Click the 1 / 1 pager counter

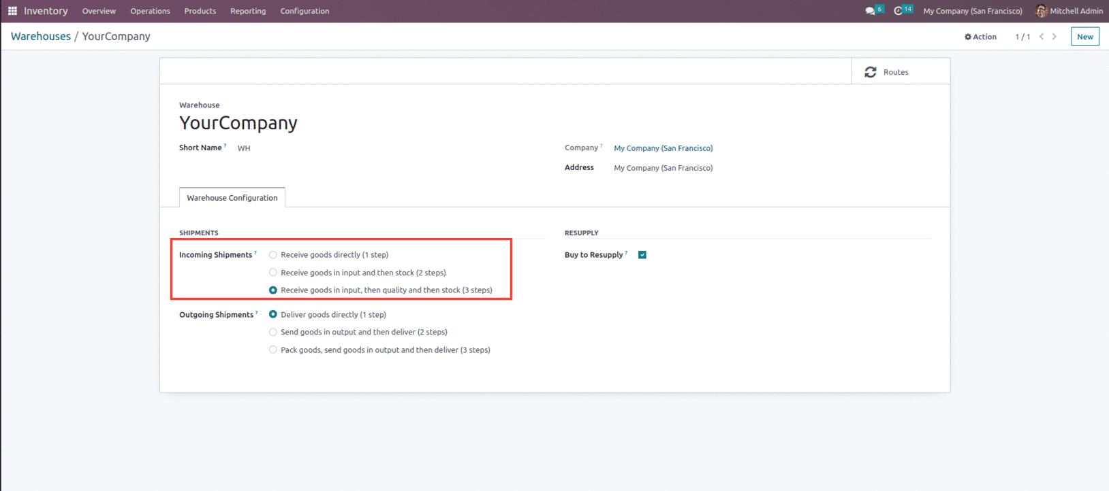click(x=1022, y=37)
